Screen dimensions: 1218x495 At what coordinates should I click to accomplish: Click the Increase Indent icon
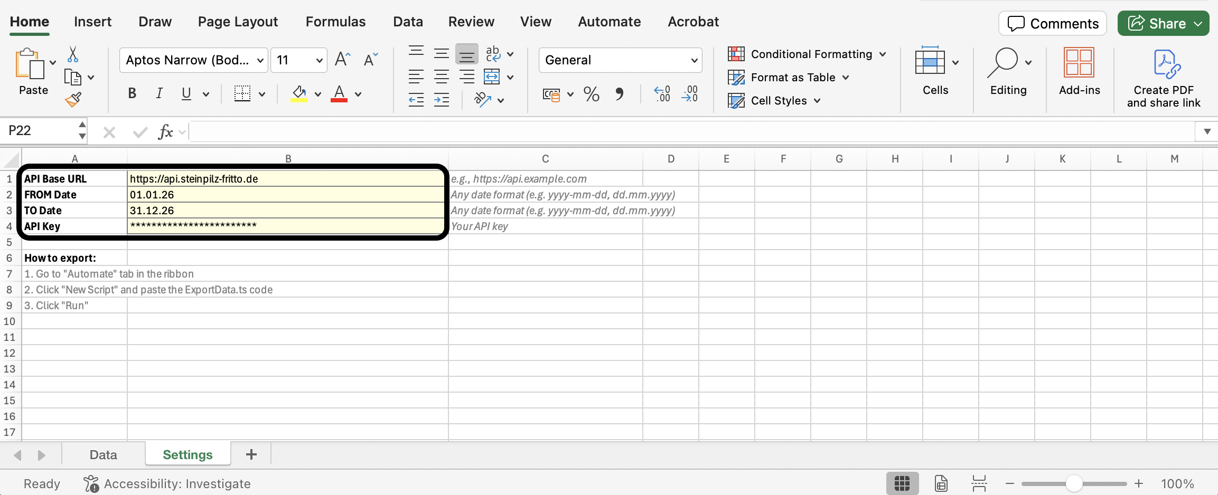coord(441,100)
